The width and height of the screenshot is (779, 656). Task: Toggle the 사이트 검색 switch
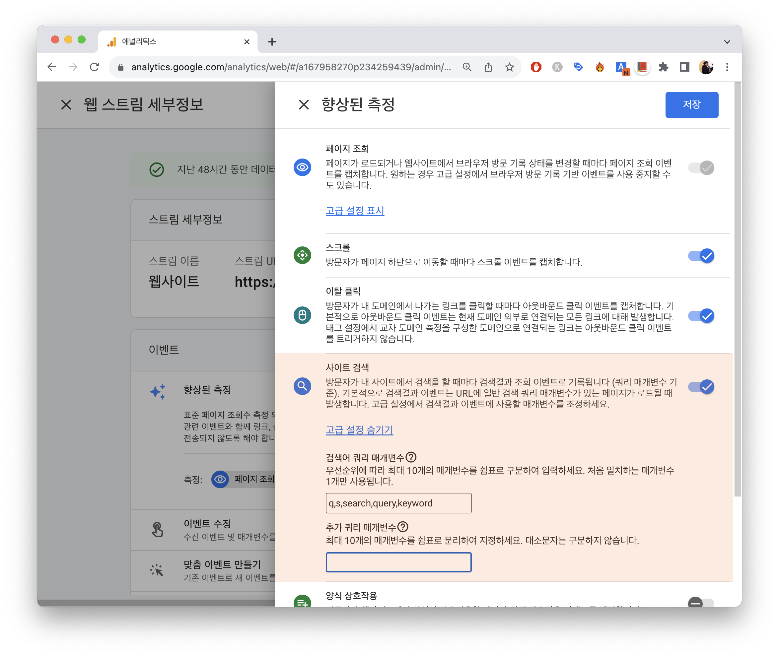click(701, 387)
